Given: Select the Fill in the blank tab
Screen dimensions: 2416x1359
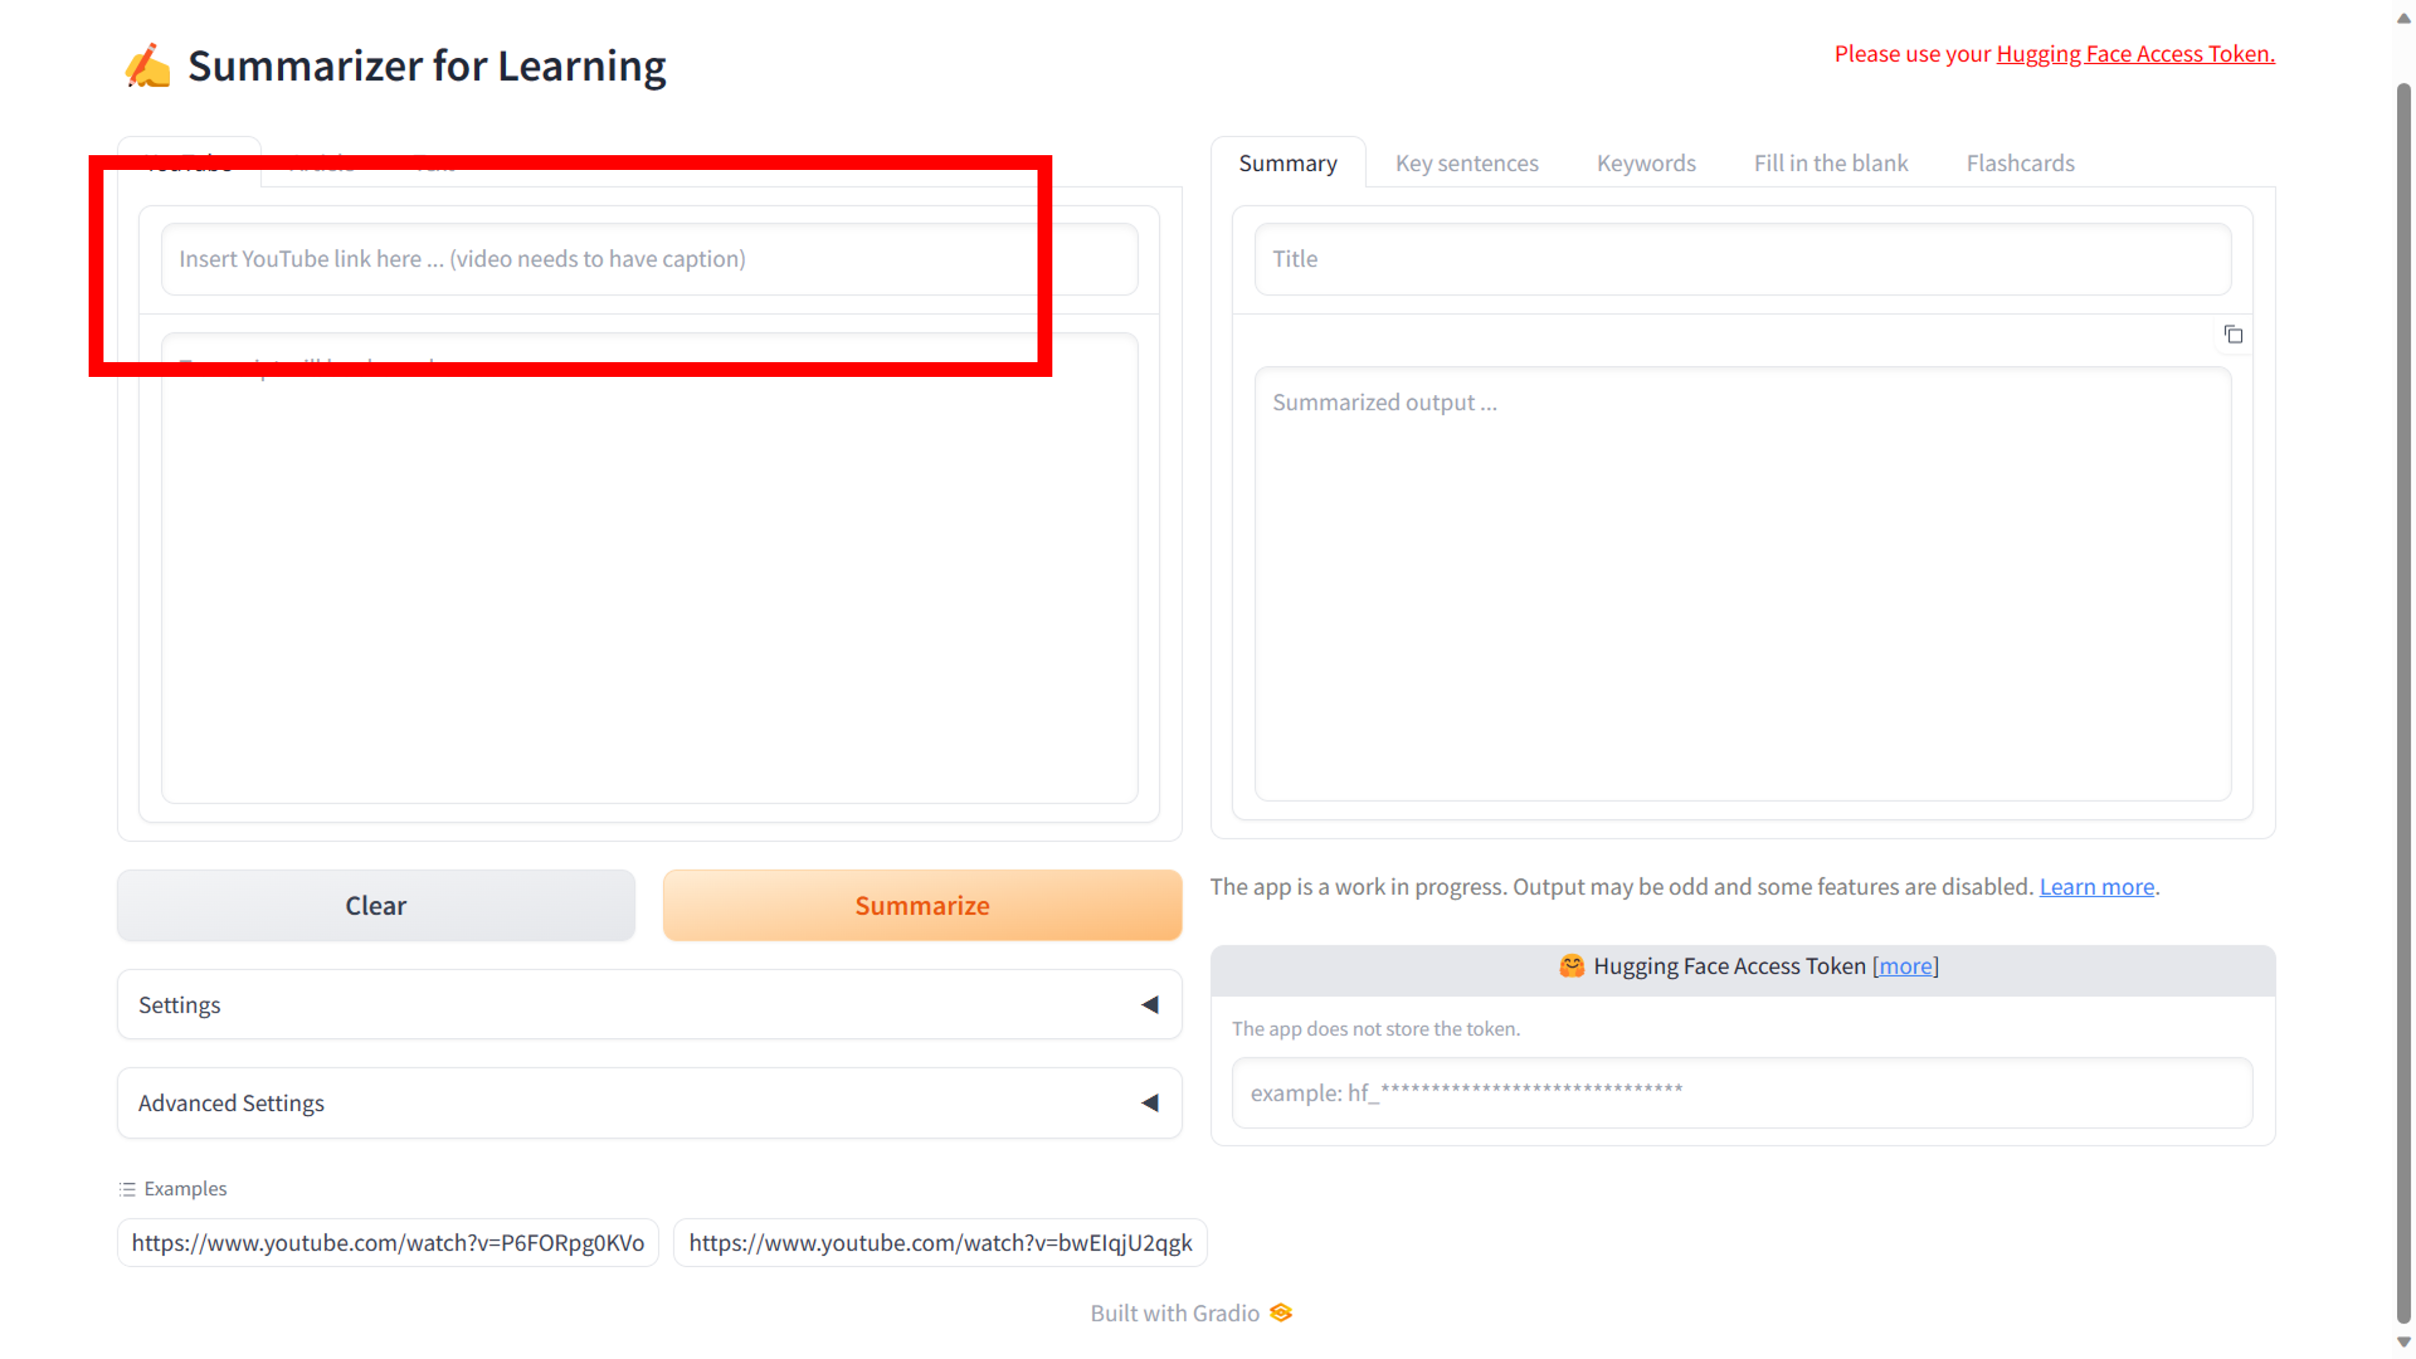Looking at the screenshot, I should point(1830,163).
